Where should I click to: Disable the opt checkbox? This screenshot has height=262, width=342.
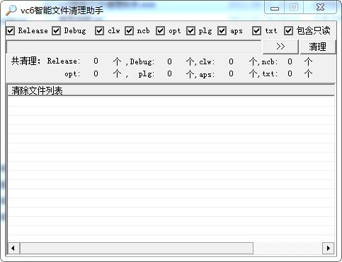click(160, 31)
